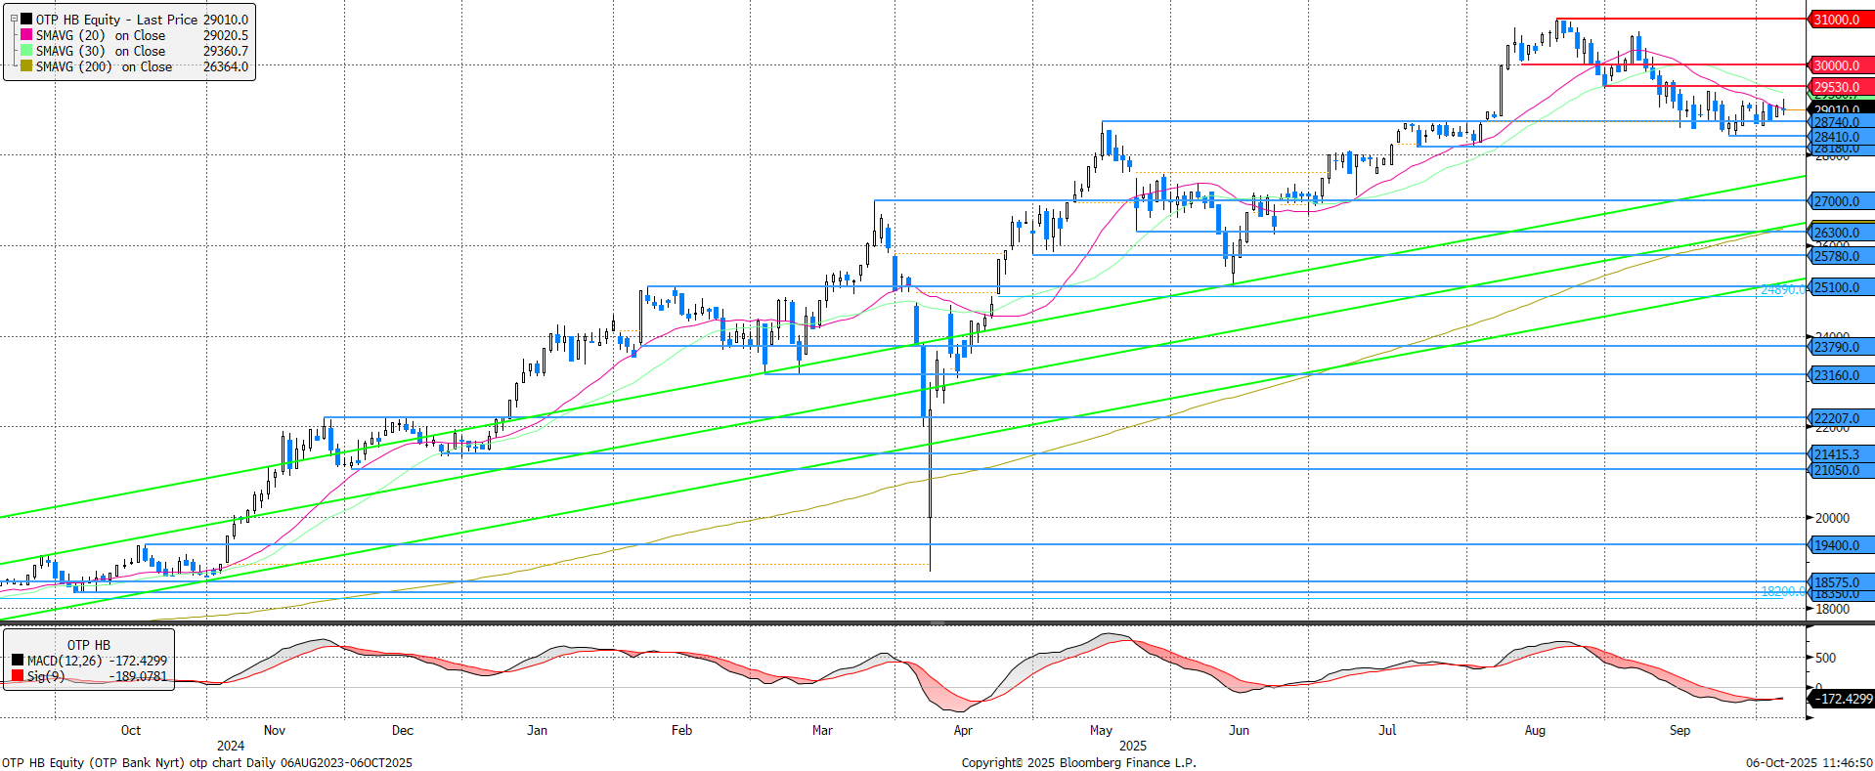Click the Aug month label on time axis
Image resolution: width=1875 pixels, height=771 pixels.
pos(1535,730)
